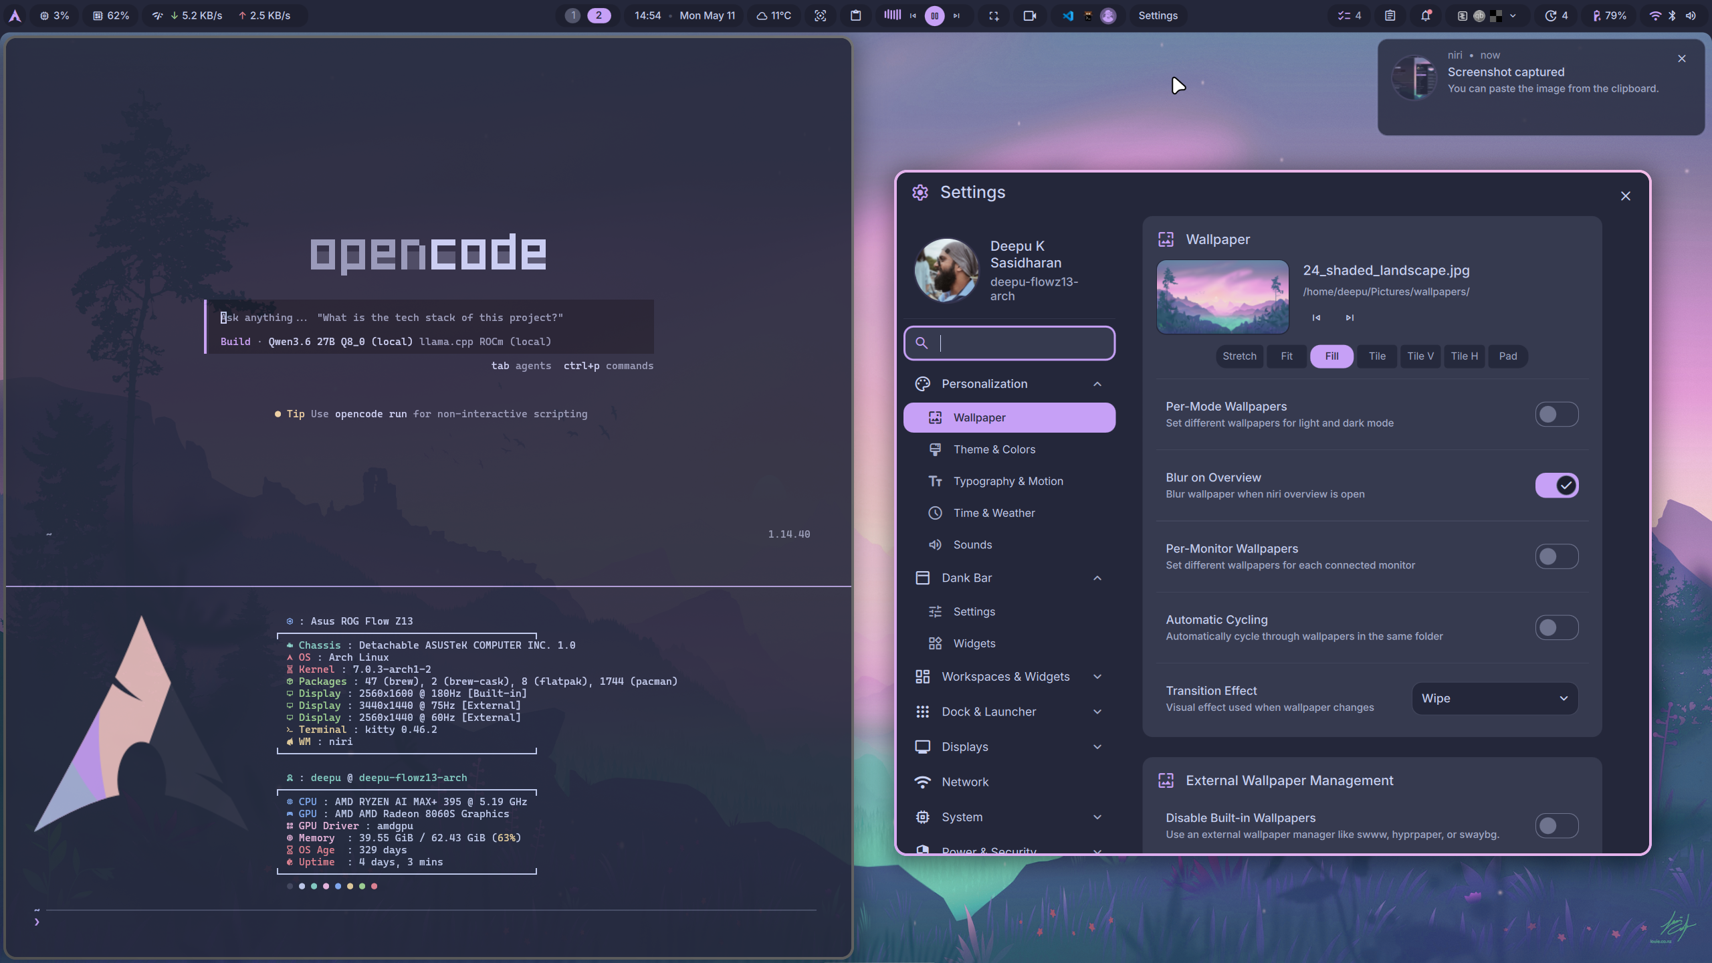
Task: Click the region capture icon in bar
Action: [994, 16]
